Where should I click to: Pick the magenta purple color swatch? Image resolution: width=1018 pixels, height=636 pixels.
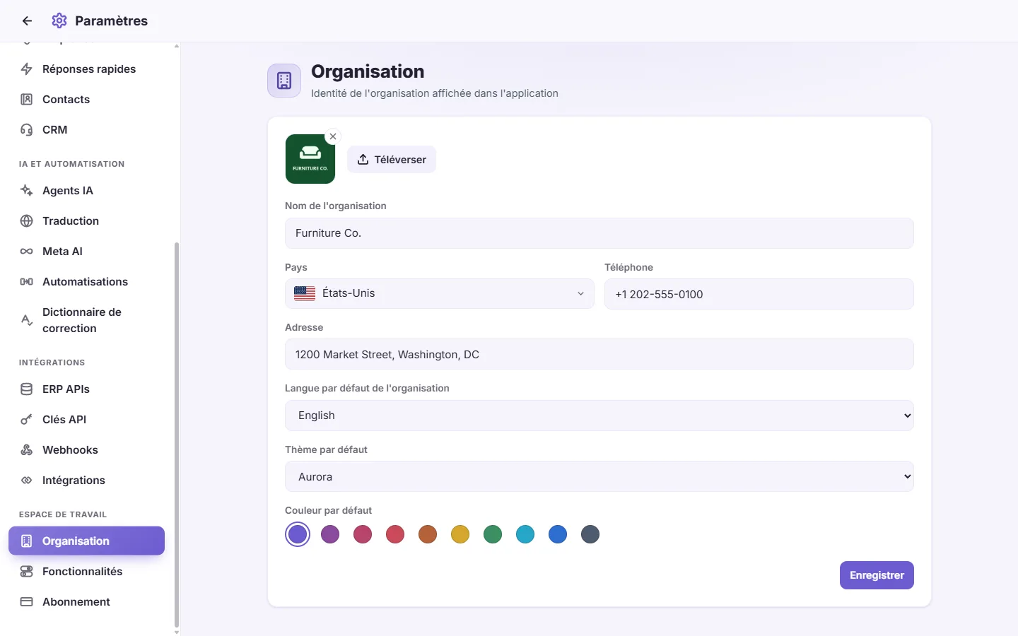pyautogui.click(x=330, y=534)
